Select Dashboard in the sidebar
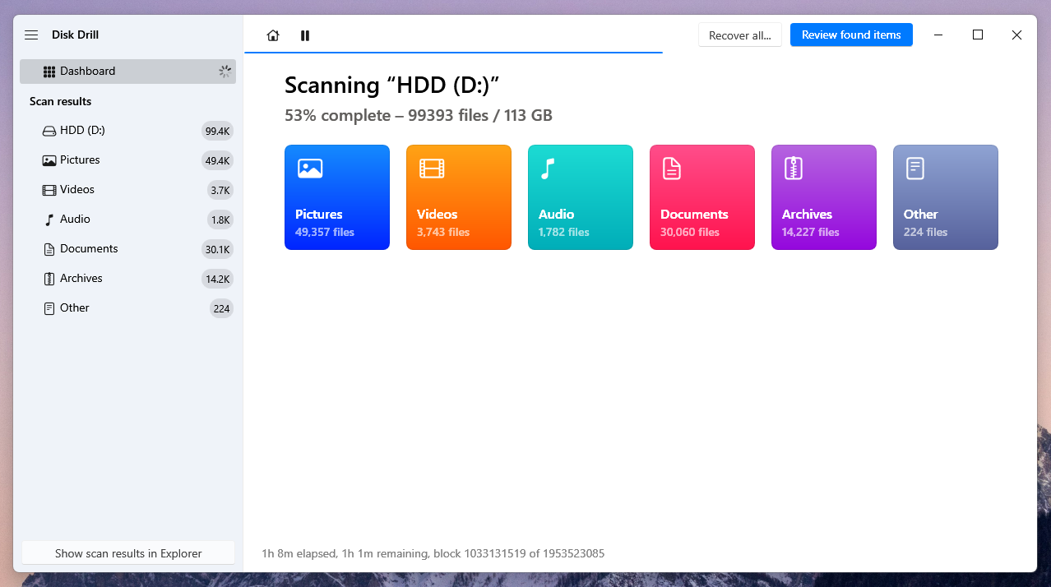1051x587 pixels. (x=87, y=72)
